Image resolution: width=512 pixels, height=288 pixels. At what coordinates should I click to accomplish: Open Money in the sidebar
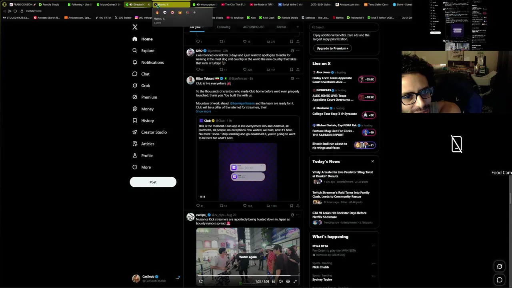(143, 109)
